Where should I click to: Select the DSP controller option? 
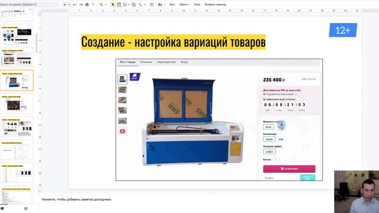[281, 140]
